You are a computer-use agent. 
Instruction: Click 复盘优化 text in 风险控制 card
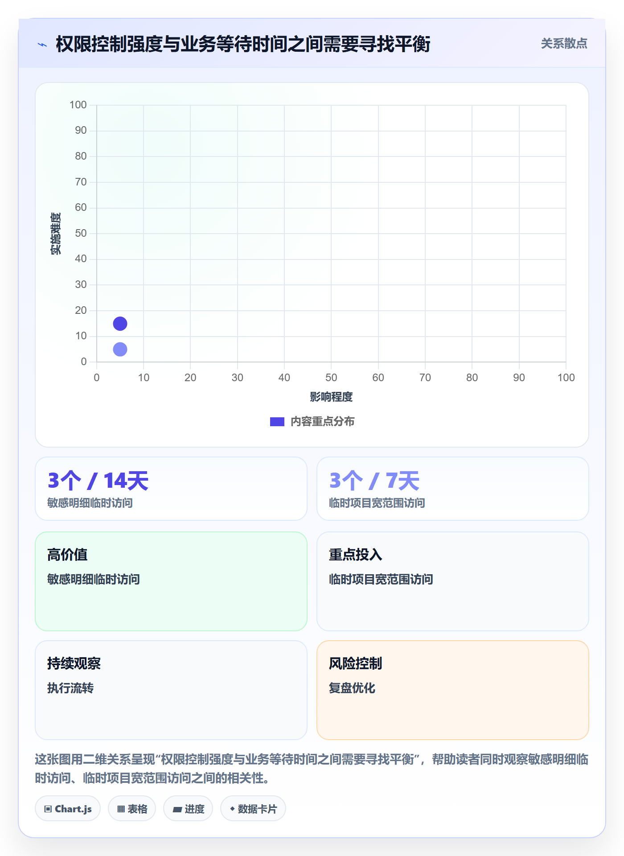tap(352, 688)
